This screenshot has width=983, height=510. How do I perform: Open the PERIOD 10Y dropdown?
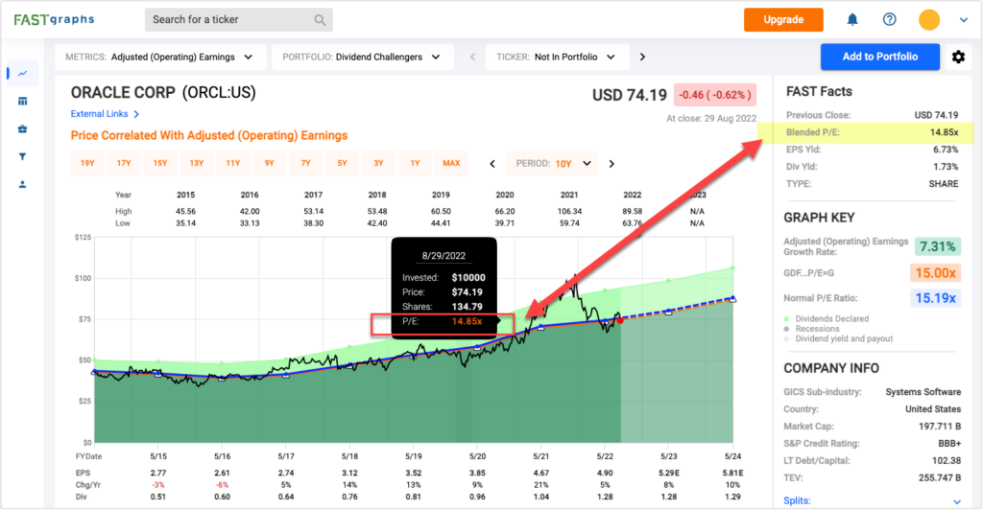pos(552,164)
